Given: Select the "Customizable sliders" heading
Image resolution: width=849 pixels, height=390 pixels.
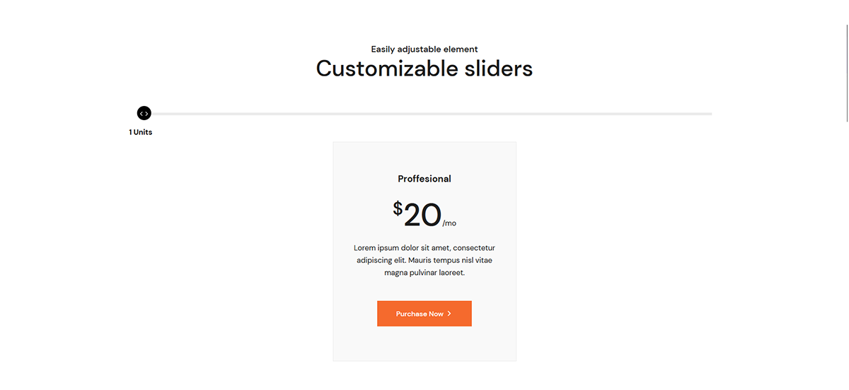Looking at the screenshot, I should tap(424, 69).
